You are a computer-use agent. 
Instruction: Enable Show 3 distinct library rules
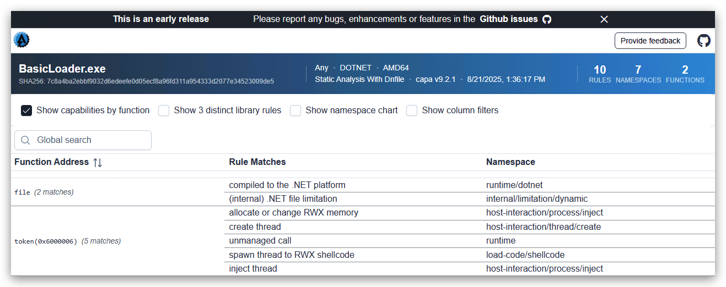pos(164,111)
